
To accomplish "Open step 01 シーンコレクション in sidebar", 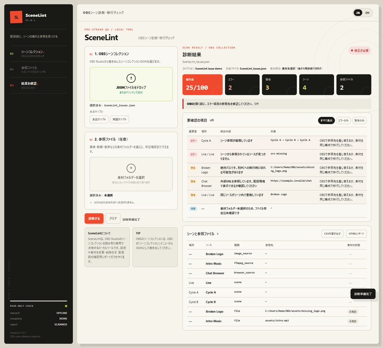I will tap(39, 54).
